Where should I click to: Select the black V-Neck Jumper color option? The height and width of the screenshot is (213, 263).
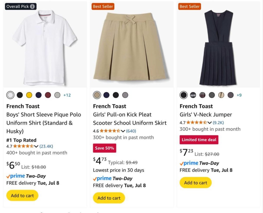[184, 95]
